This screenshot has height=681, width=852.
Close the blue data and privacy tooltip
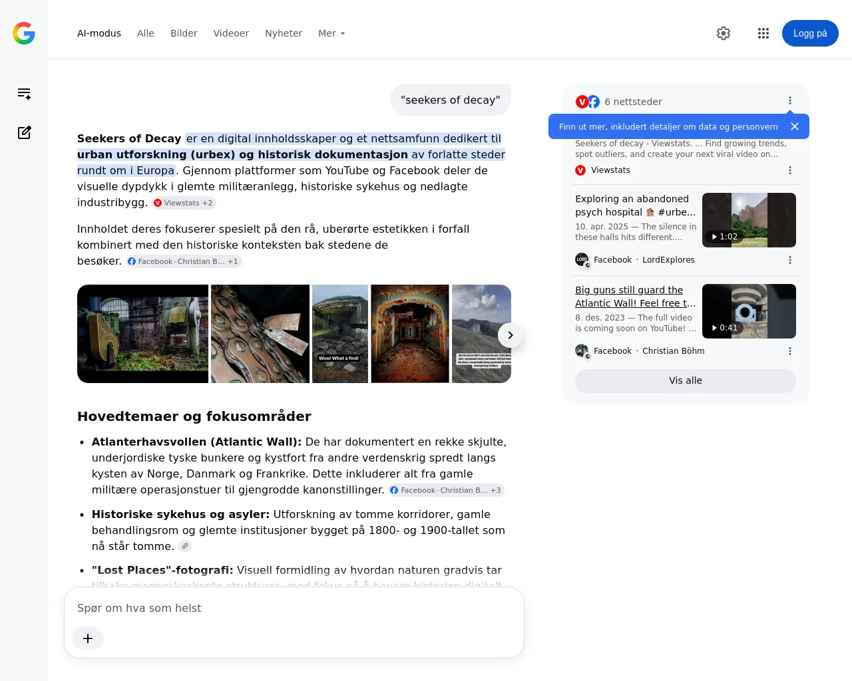(794, 126)
